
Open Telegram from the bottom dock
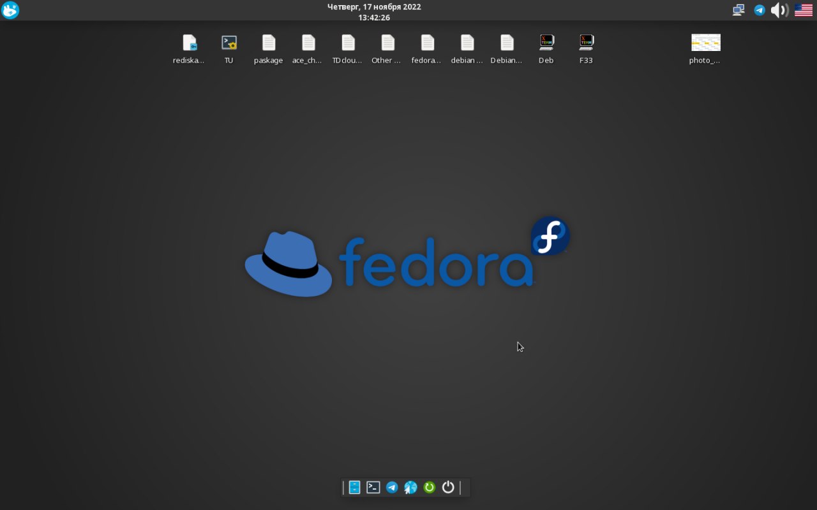click(x=392, y=488)
